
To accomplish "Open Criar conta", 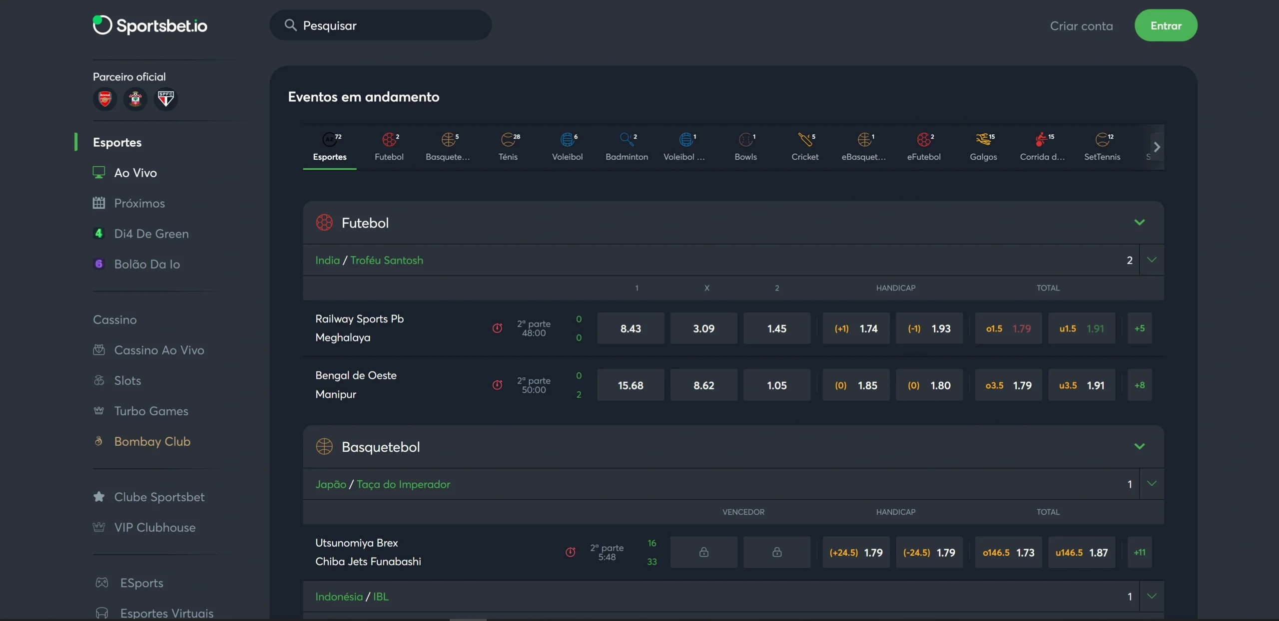I will point(1082,26).
